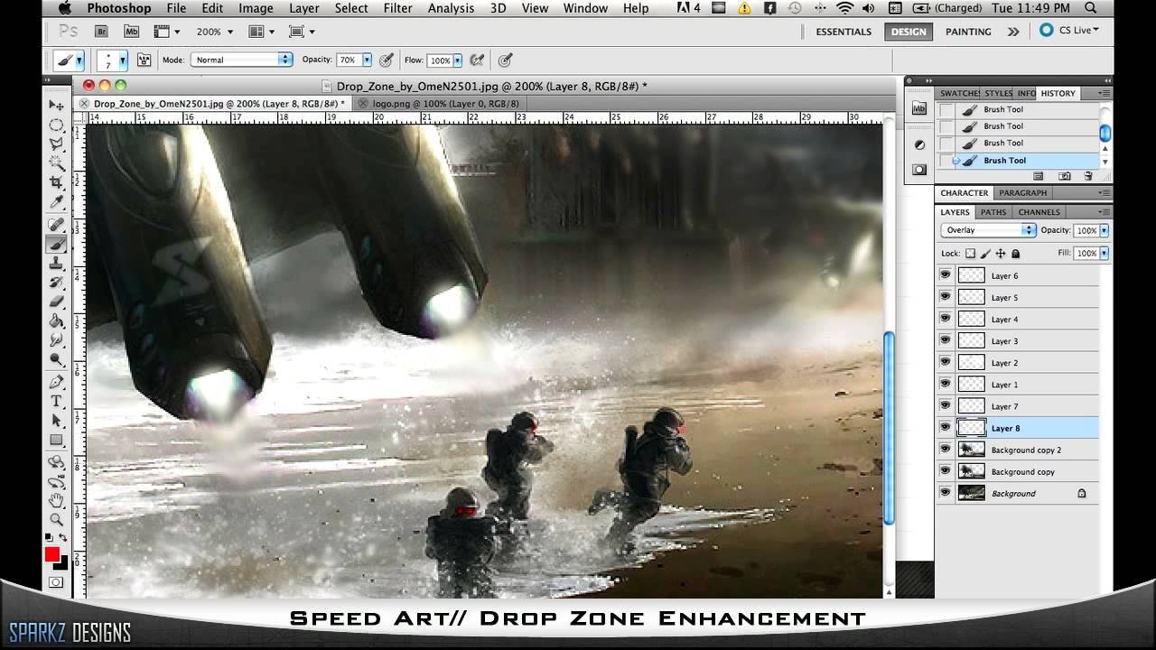Switch to Painting workspace
Screen dimensions: 1156x650
click(968, 32)
